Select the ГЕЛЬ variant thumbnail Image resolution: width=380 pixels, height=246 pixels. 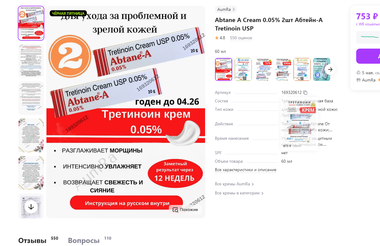(263, 69)
